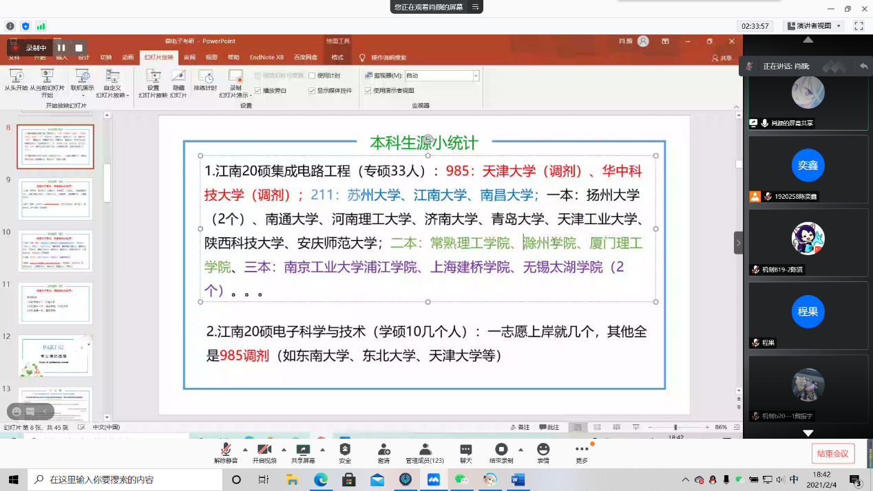
Task: Select the slide 9 thumbnail
Action: pos(55,199)
